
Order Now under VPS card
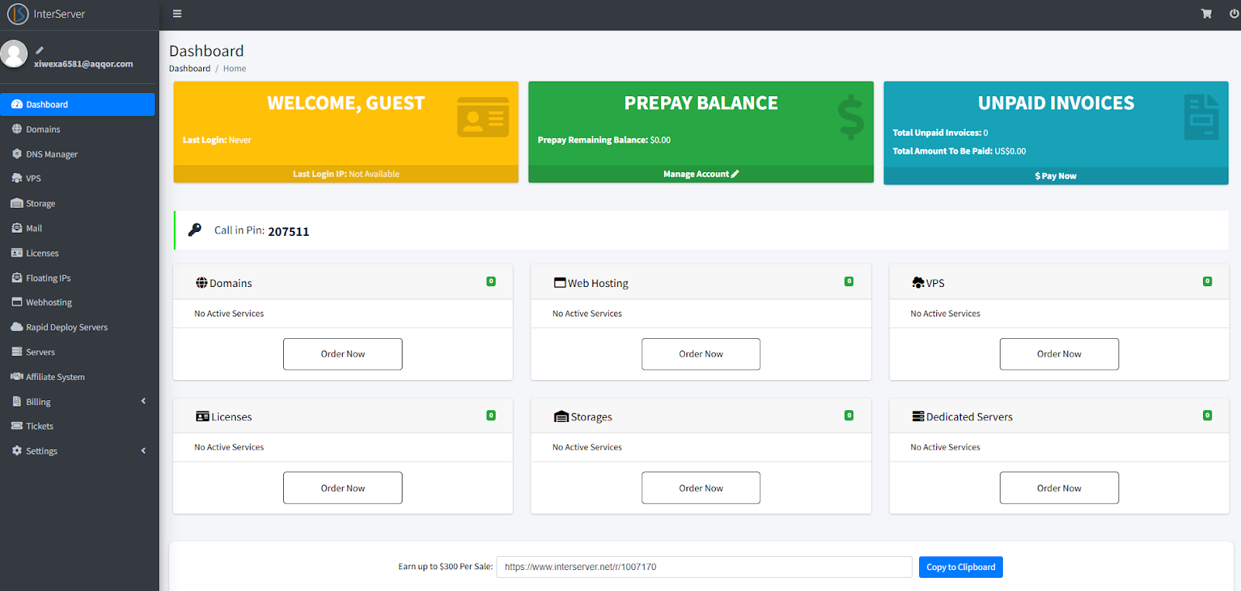(x=1060, y=354)
